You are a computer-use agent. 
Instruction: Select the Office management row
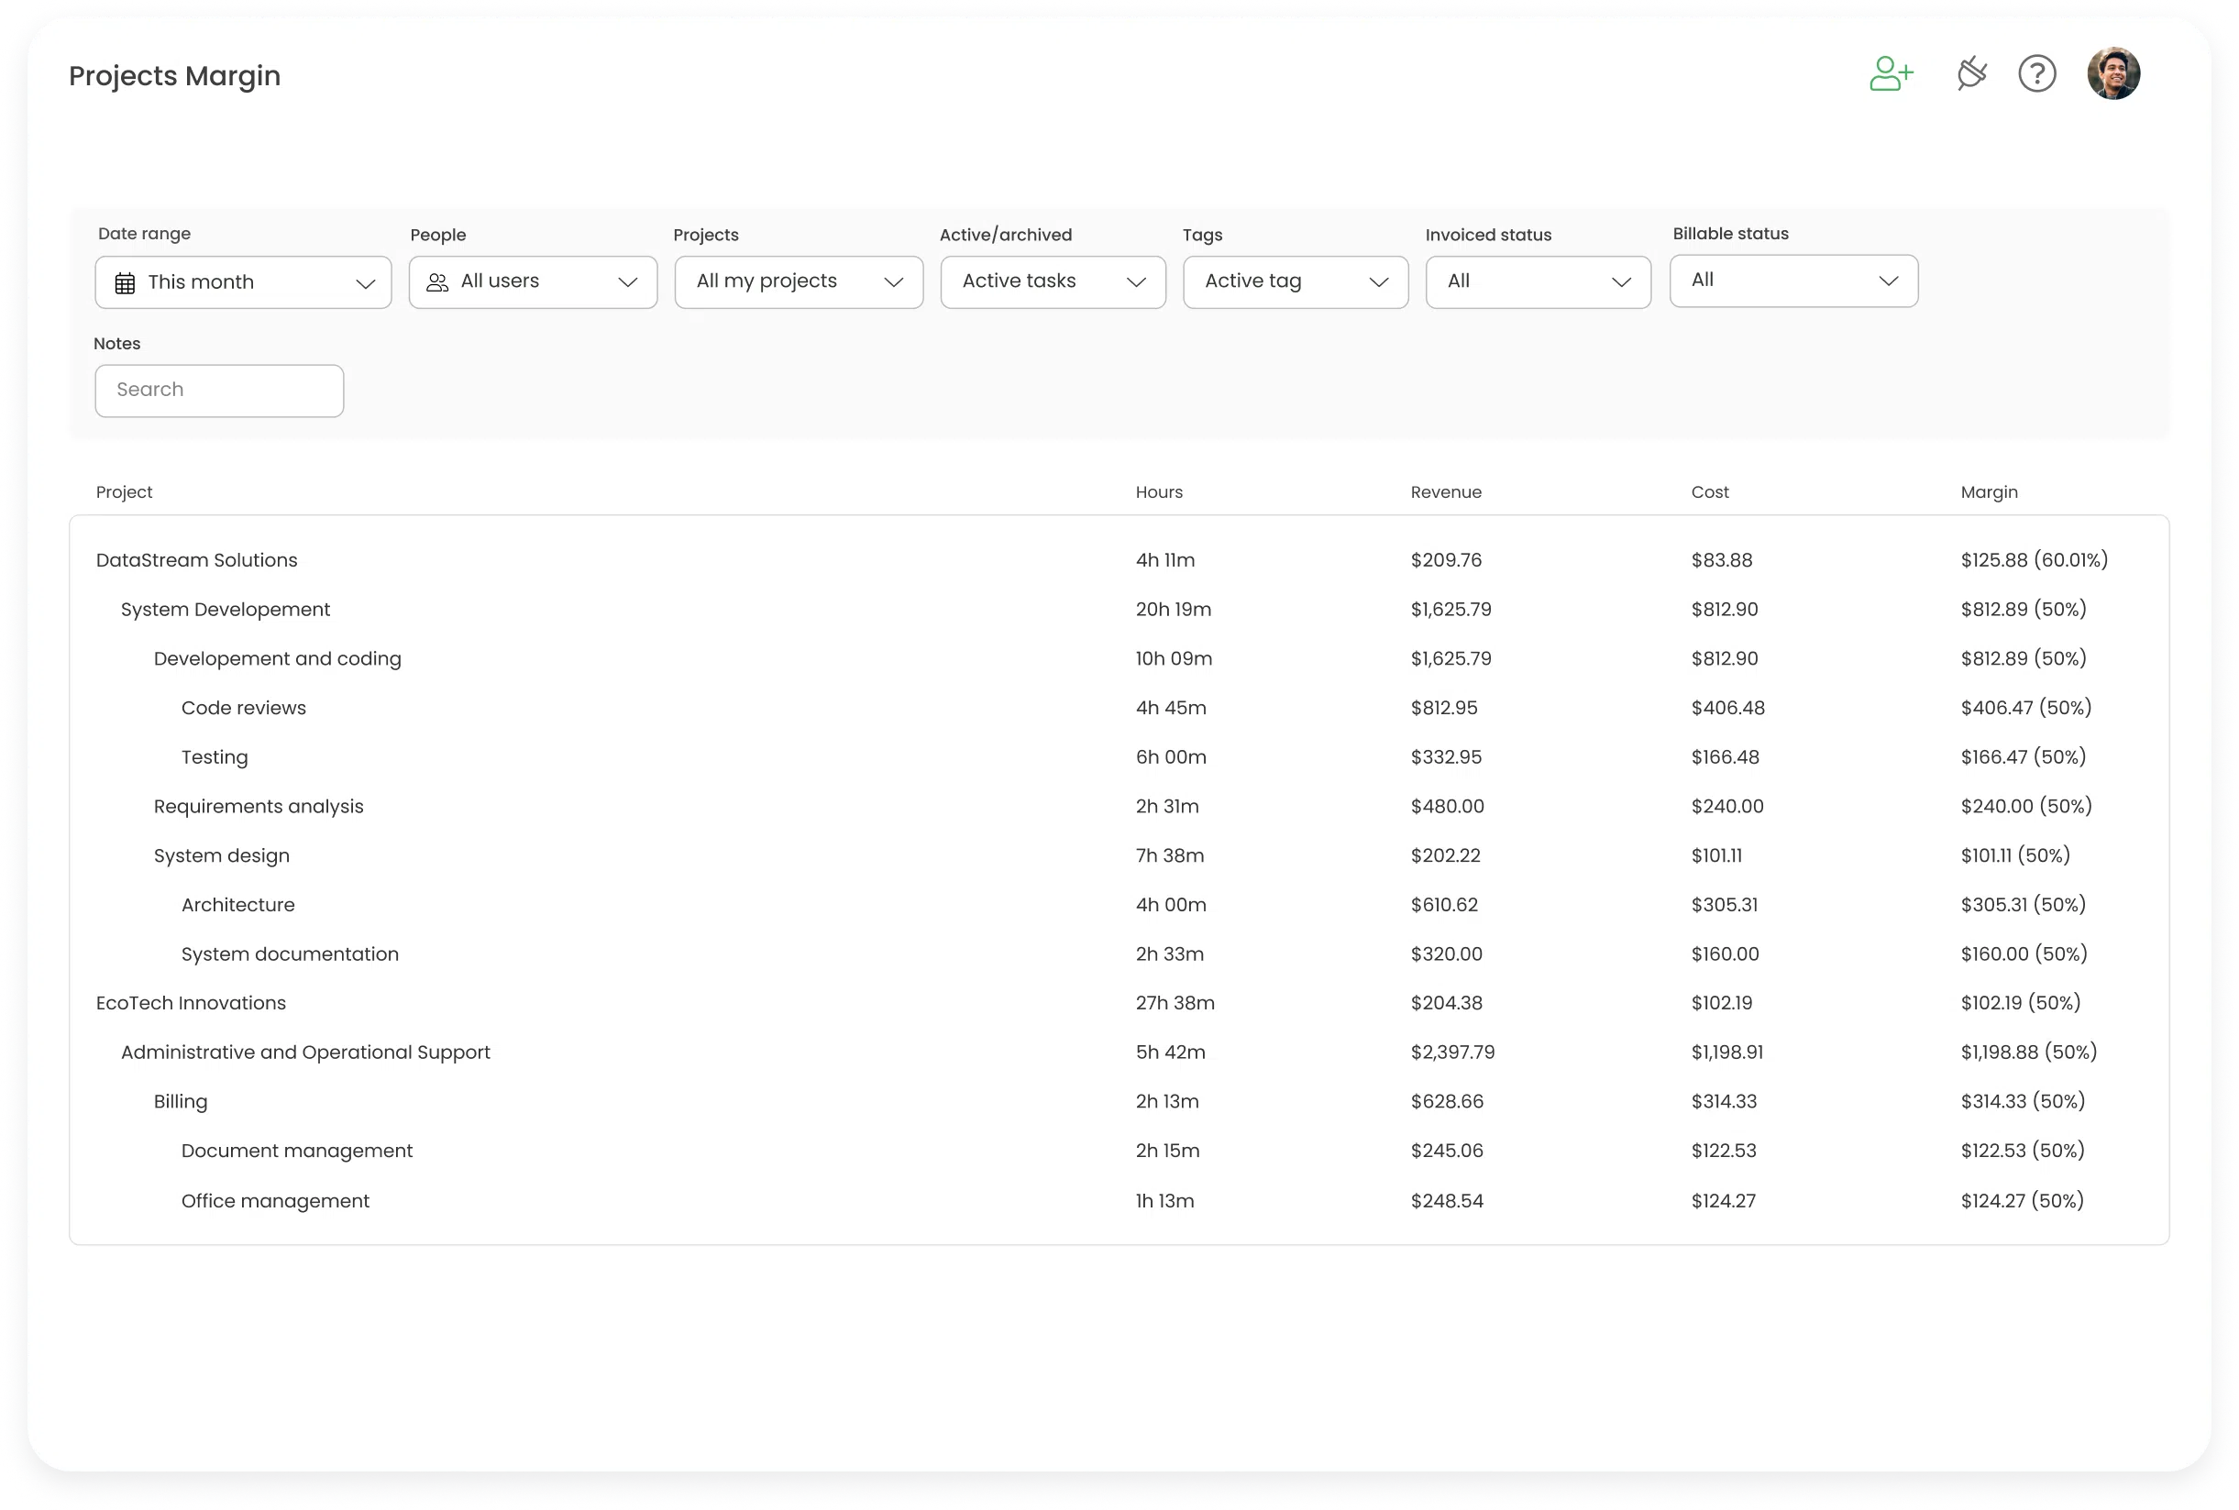click(1119, 1201)
